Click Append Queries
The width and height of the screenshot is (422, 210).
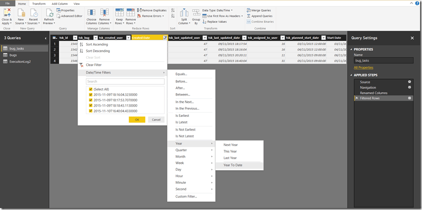(x=260, y=16)
